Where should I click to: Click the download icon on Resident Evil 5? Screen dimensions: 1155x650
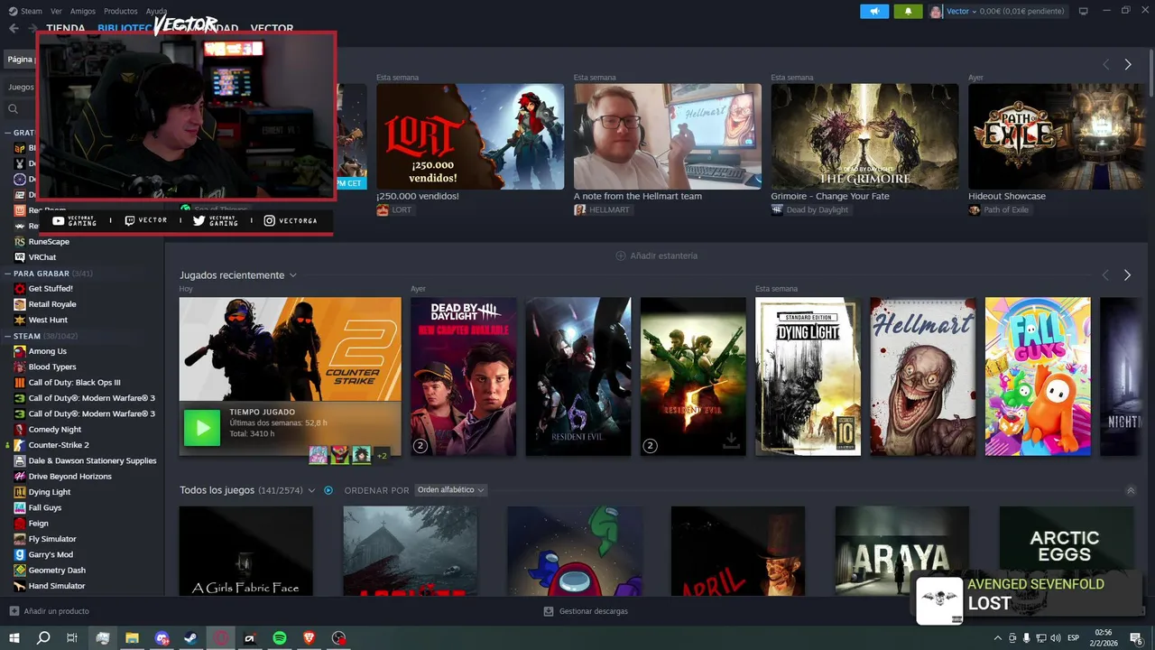731,441
